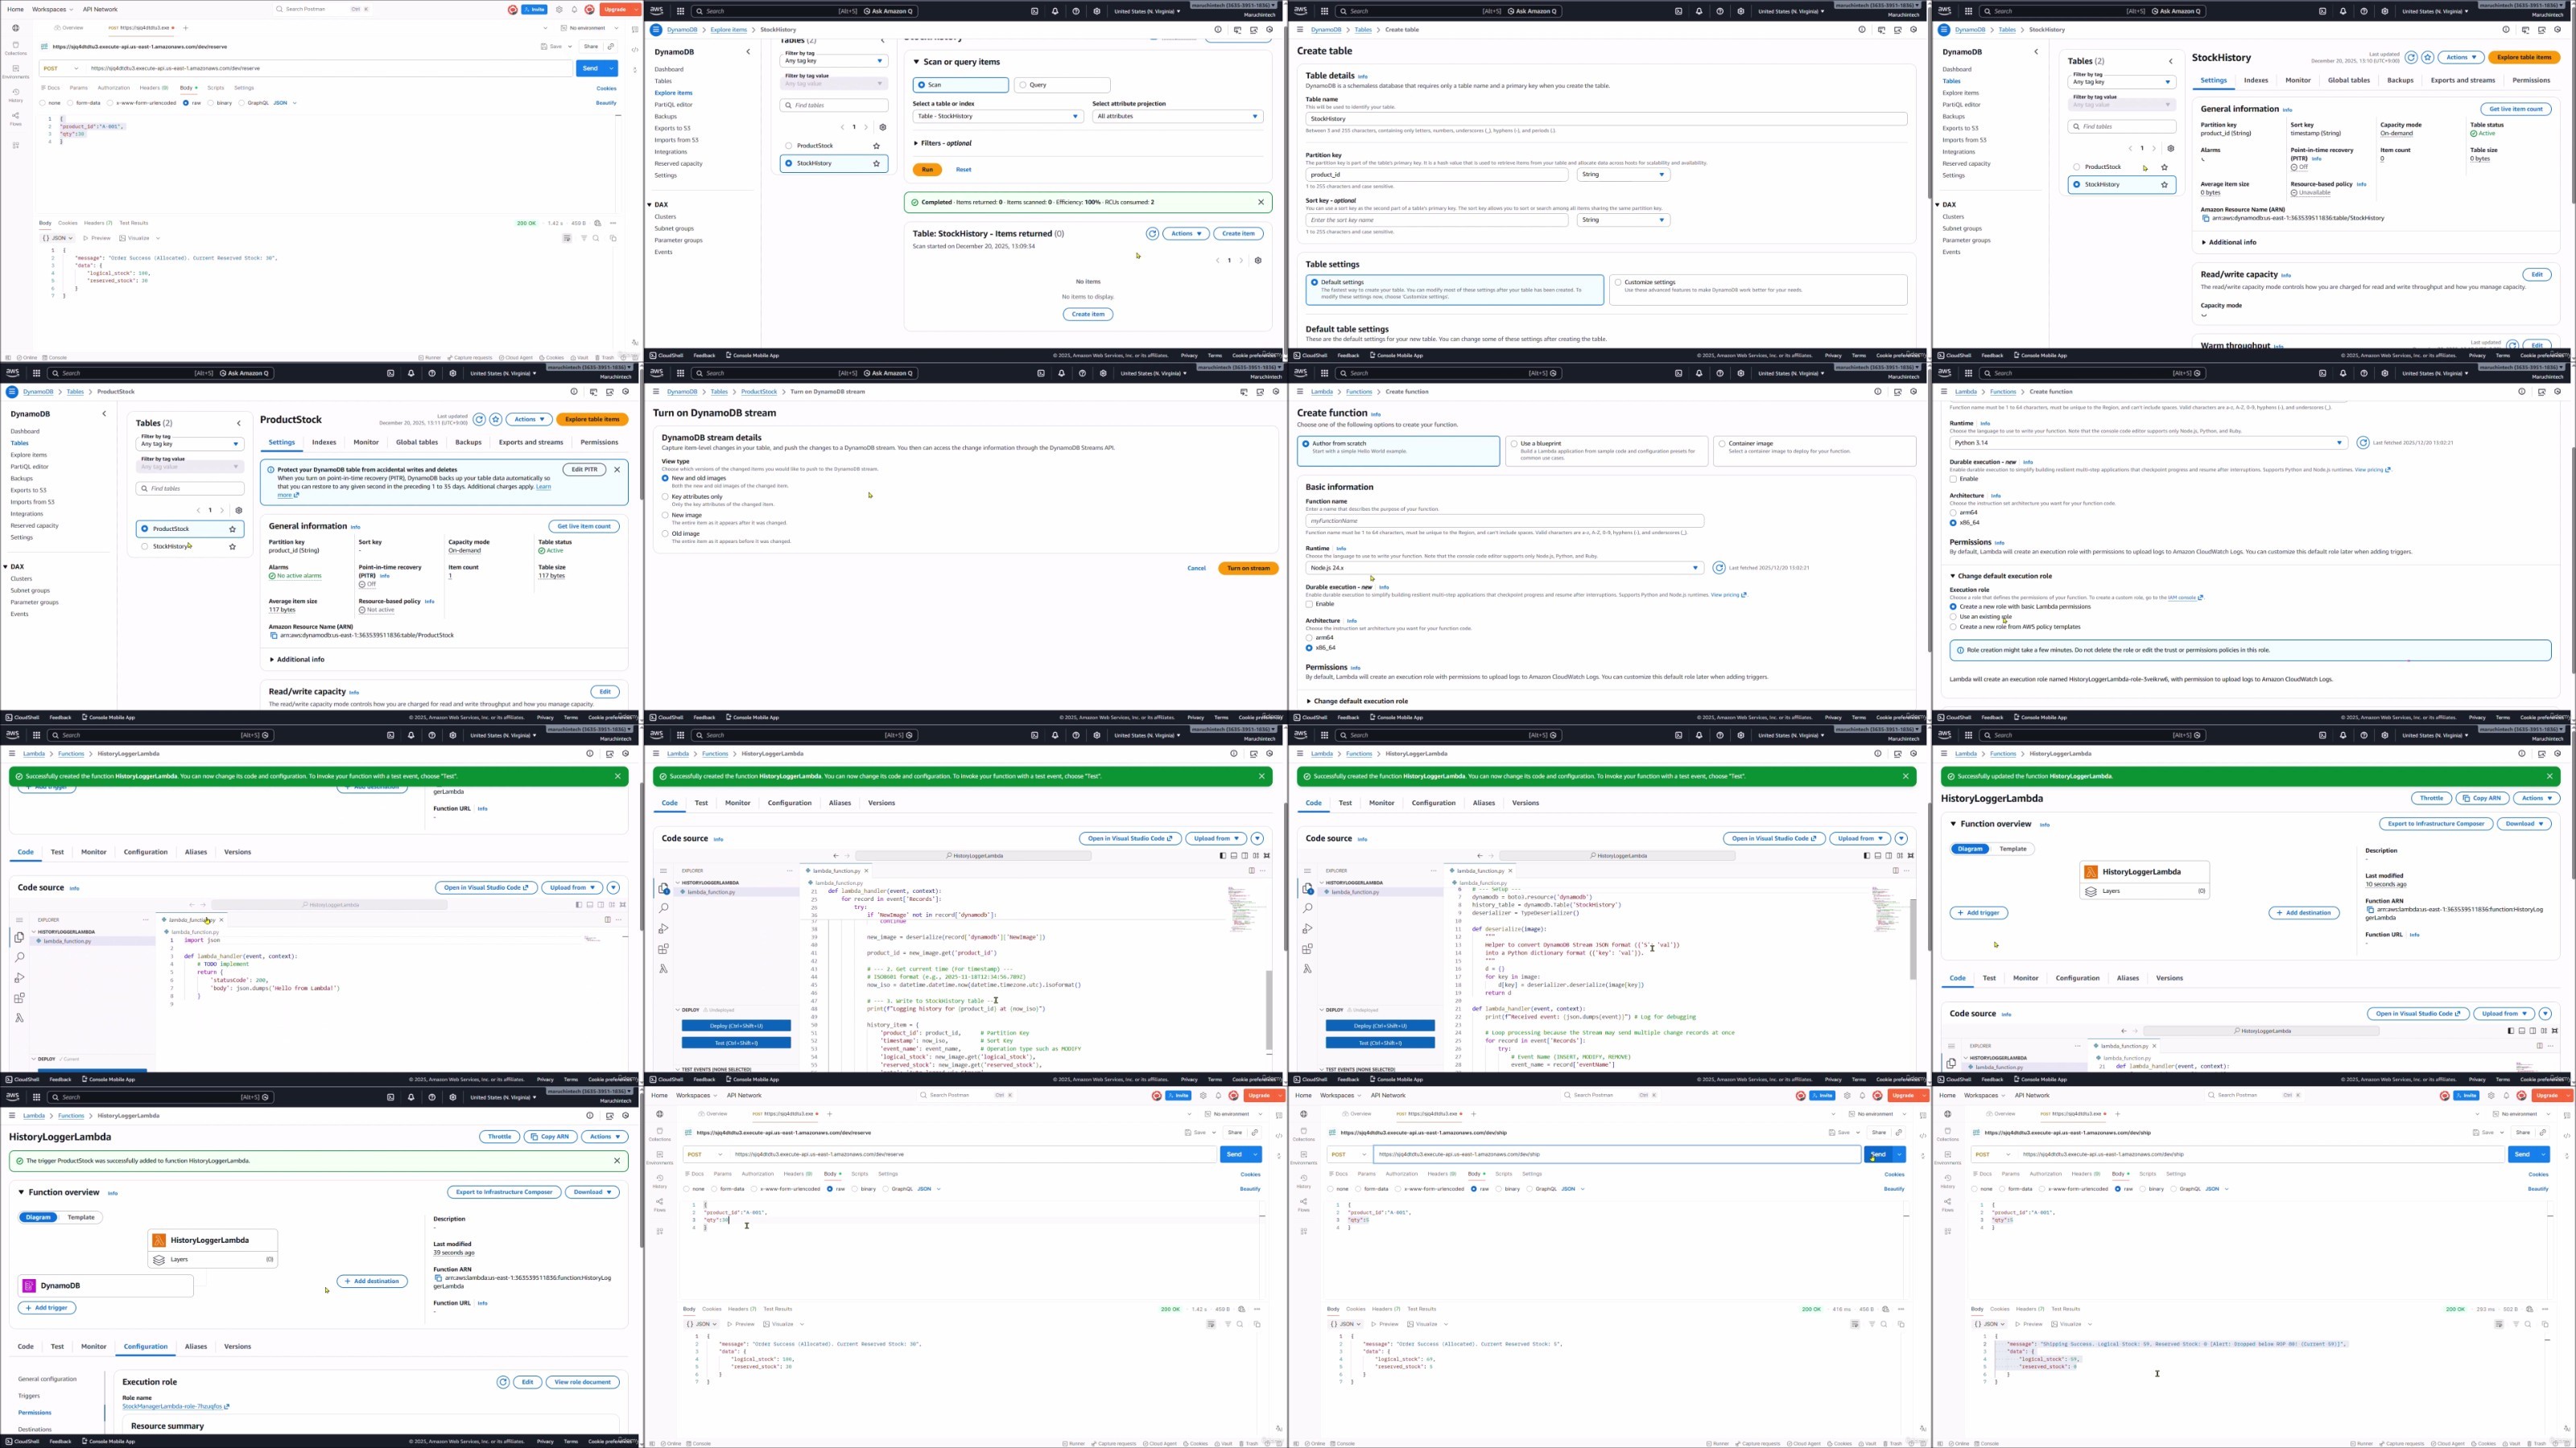Image resolution: width=2576 pixels, height=1448 pixels.
Task: Select the Query radio option
Action: 1022,85
